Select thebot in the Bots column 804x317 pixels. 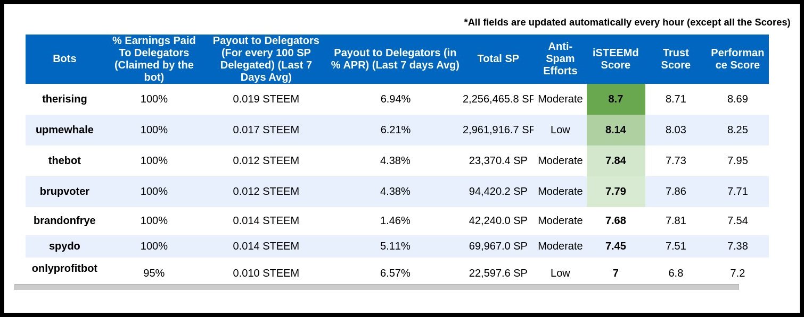(64, 160)
